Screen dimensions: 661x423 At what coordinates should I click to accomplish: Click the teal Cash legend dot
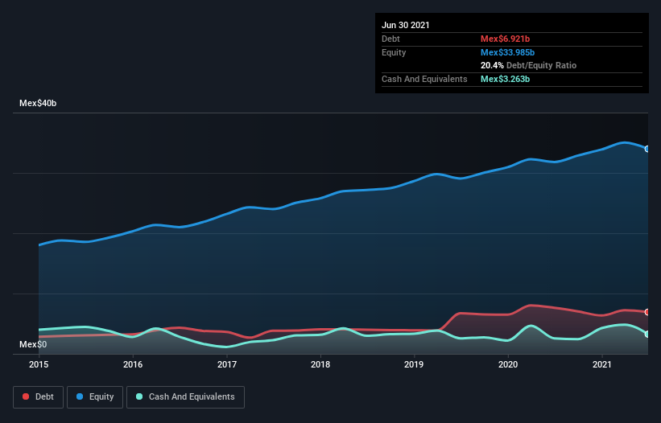[139, 396]
